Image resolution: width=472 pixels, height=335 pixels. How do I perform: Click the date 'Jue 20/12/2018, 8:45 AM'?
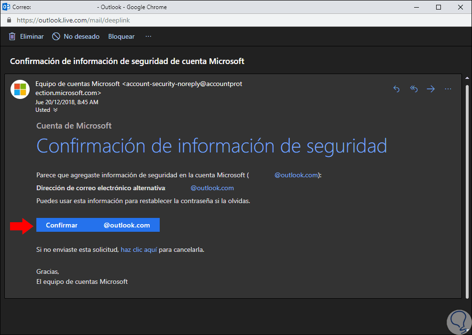(67, 102)
